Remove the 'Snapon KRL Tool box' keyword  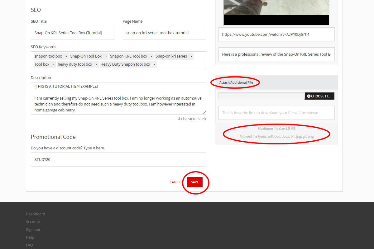tap(151, 56)
